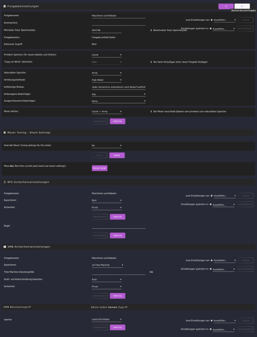Open Lese Einstellungen von Auswählen dropdown in NFS section
The height and width of the screenshot is (337, 257).
point(225,196)
